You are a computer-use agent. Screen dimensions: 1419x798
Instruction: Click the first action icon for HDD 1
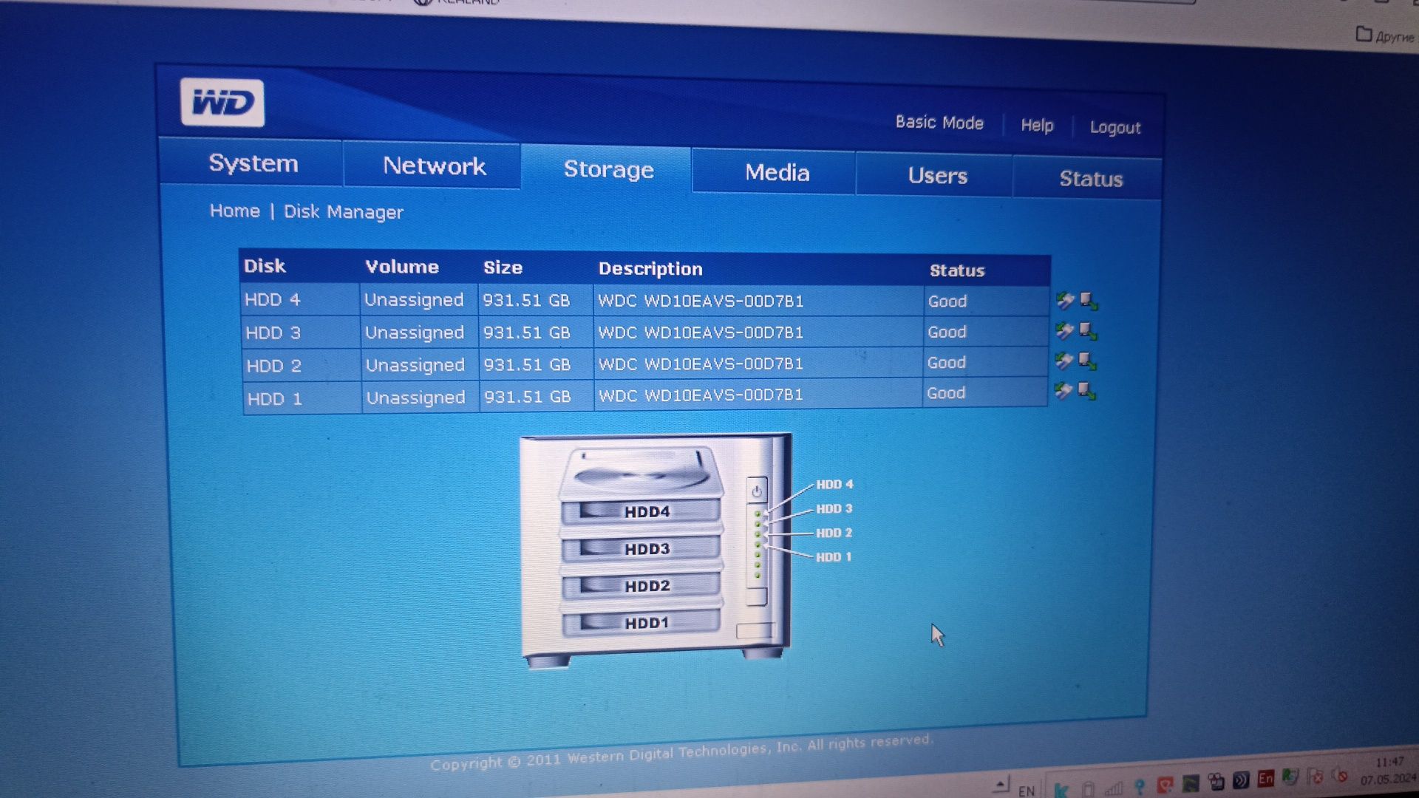1064,391
